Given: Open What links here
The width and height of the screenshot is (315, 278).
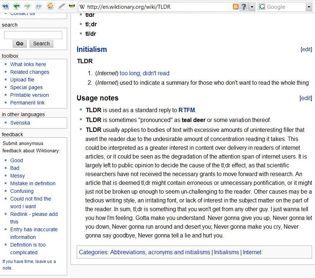Looking at the screenshot, I should click(28, 64).
